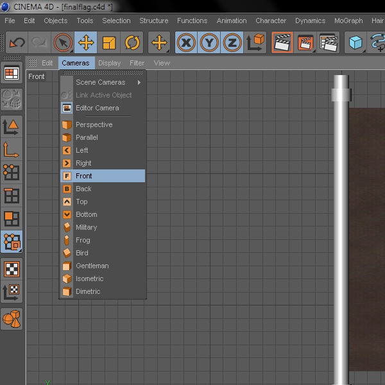Open layout switcher icon in left palette
385x385 pixels.
click(x=12, y=73)
